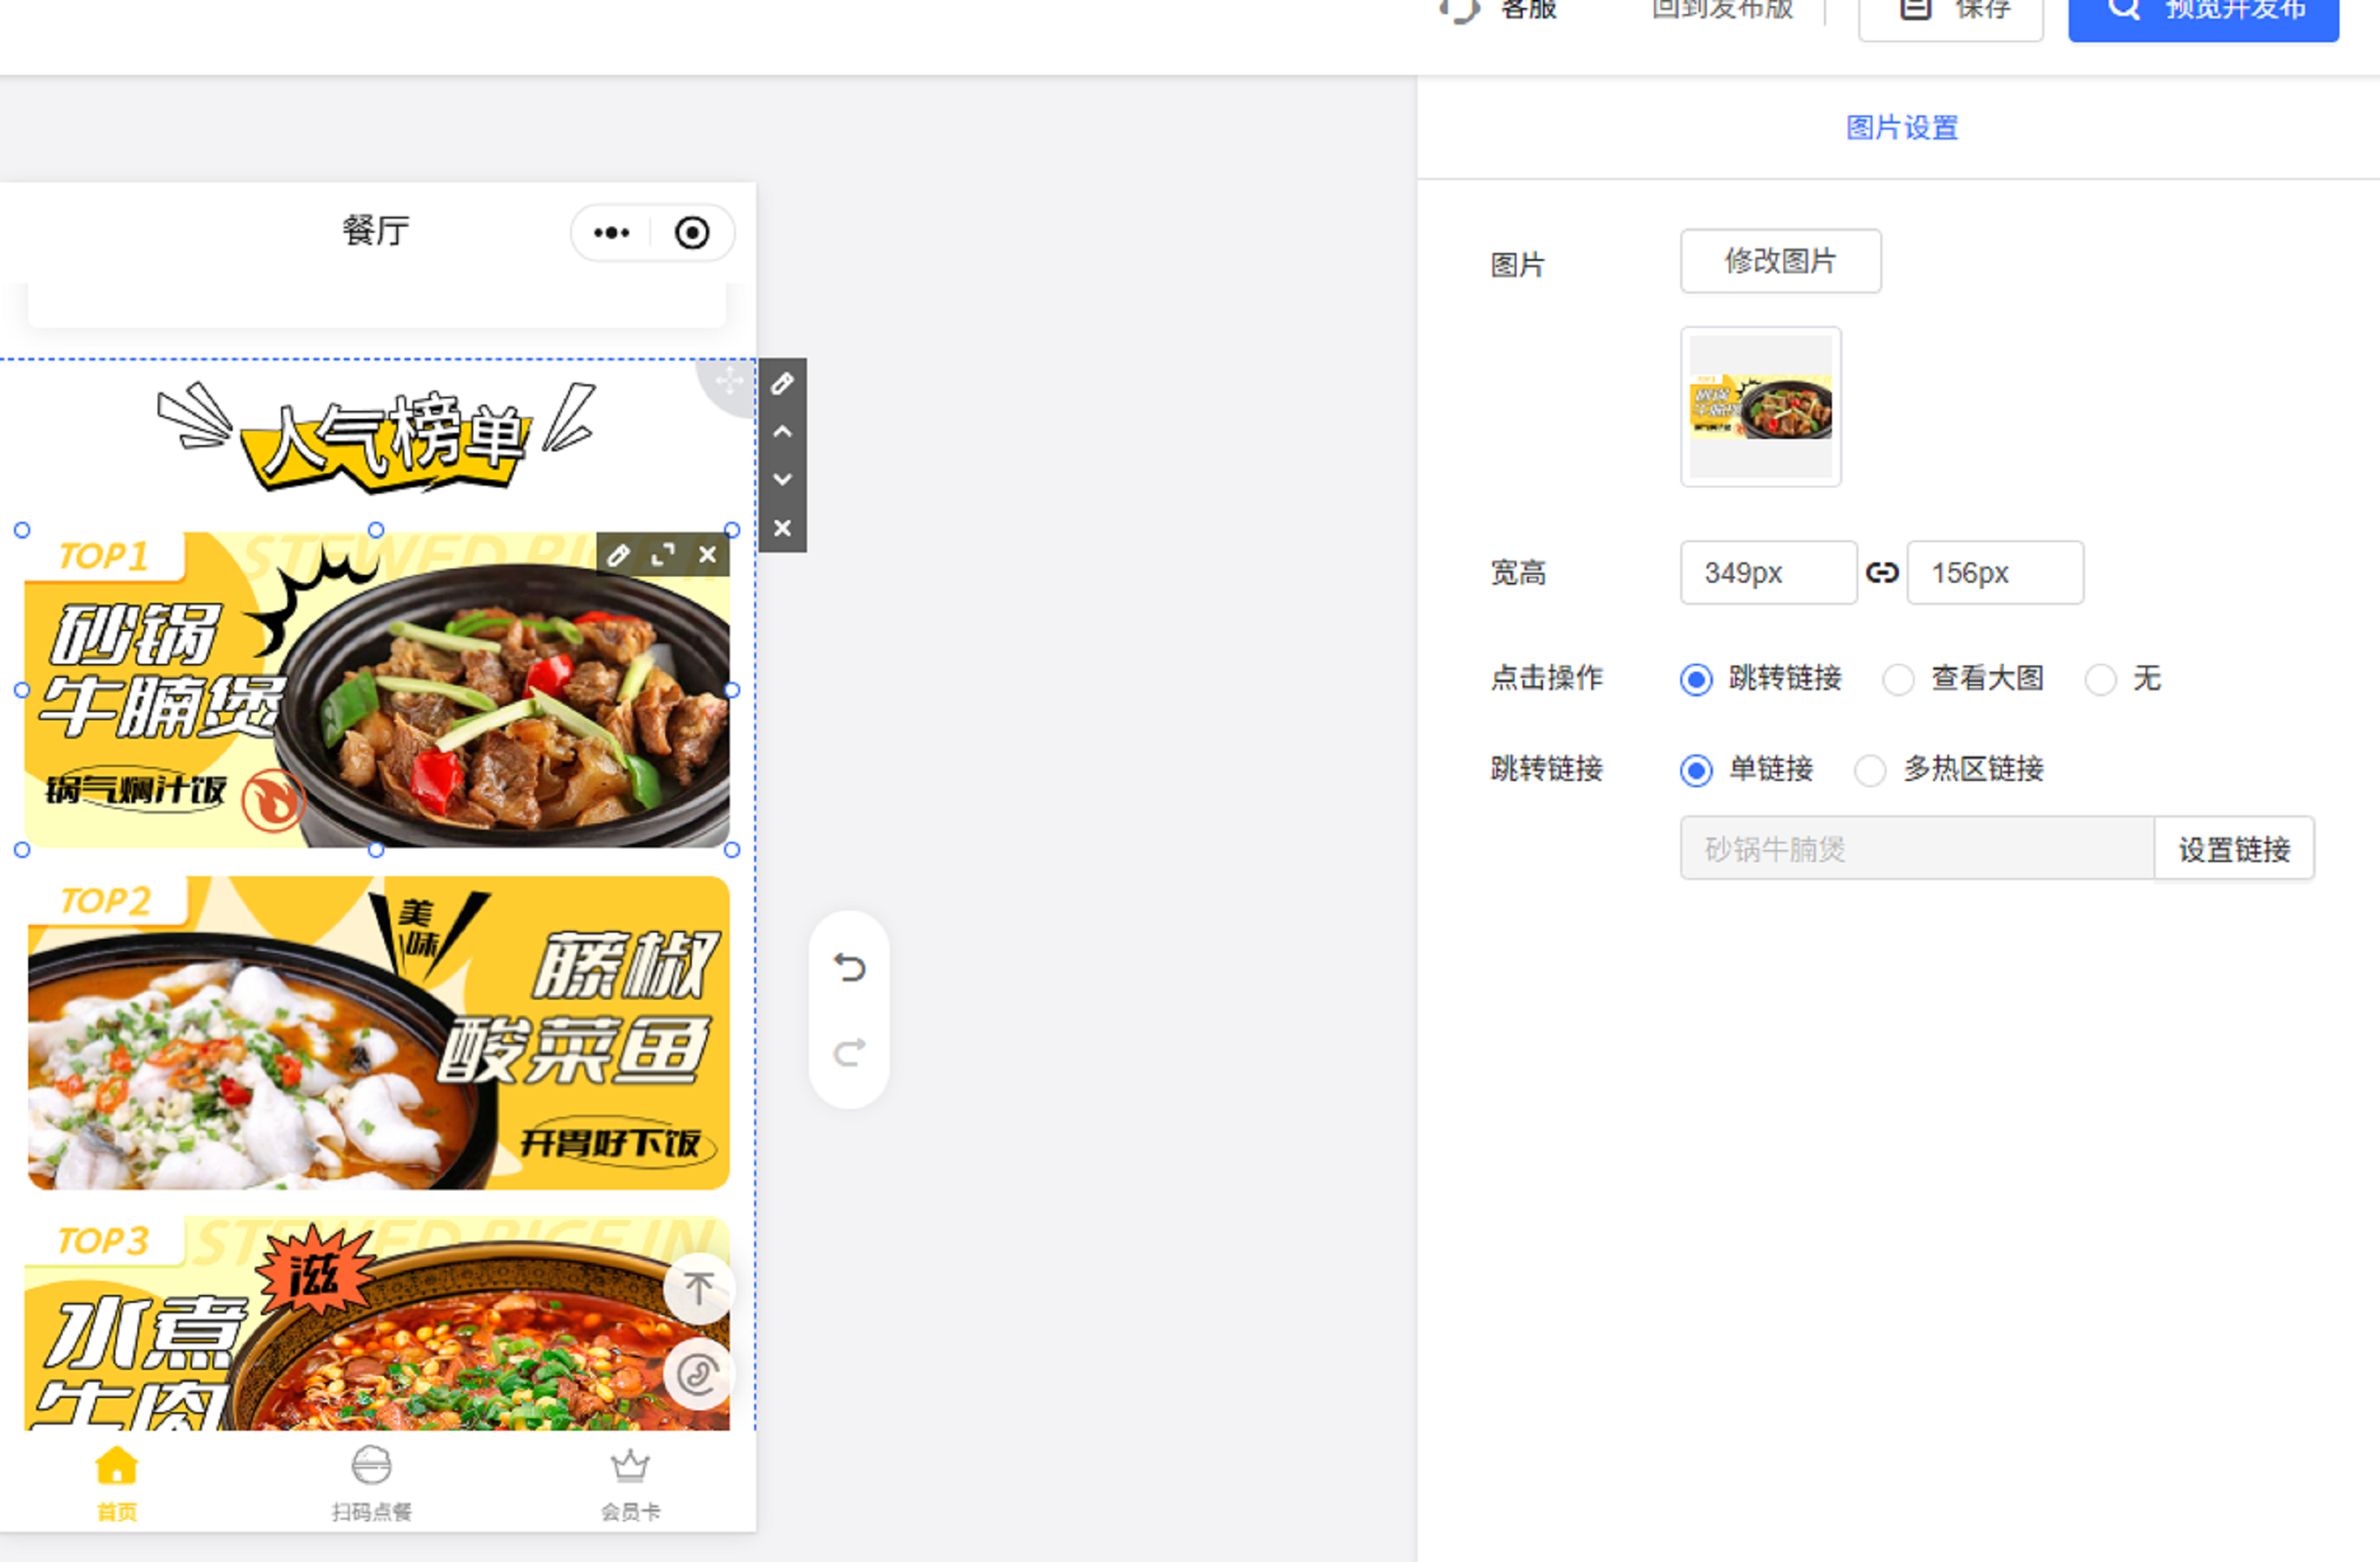Viewport: 2380px width, 1562px height.
Task: Click the redo arrow icon
Action: (x=849, y=1052)
